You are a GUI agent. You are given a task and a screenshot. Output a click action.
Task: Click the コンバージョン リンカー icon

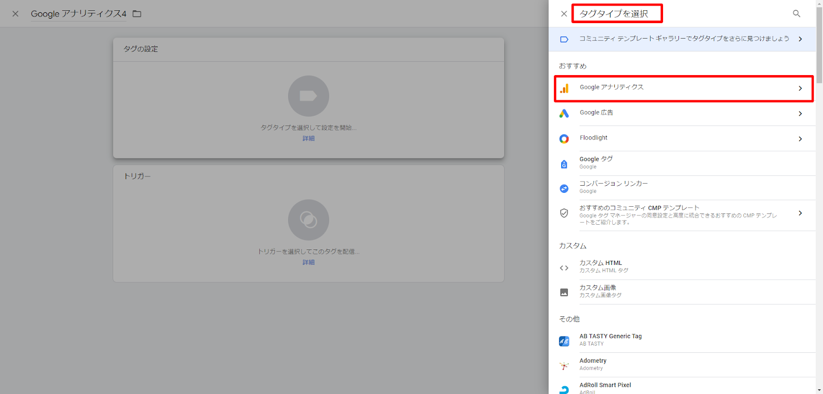tap(564, 189)
